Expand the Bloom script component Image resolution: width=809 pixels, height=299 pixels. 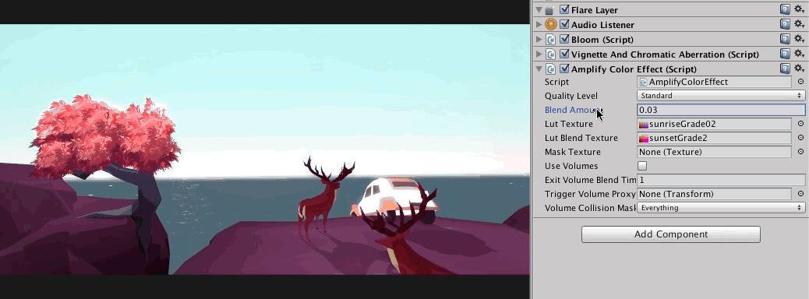pos(539,39)
